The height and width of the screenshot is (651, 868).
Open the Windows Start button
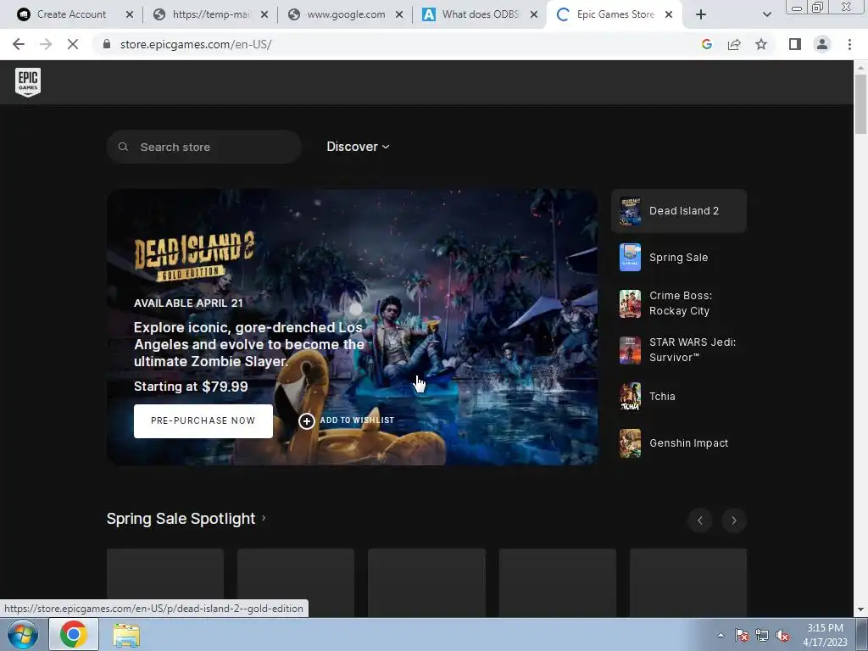22,634
